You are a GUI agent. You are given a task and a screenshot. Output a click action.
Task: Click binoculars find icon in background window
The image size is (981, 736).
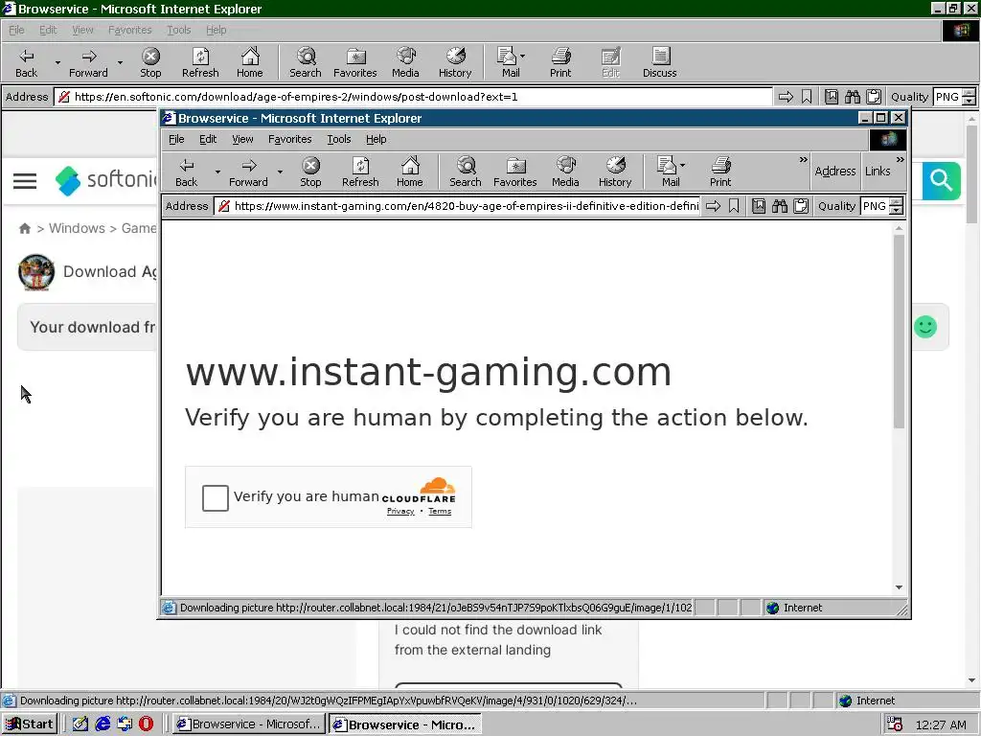(852, 97)
